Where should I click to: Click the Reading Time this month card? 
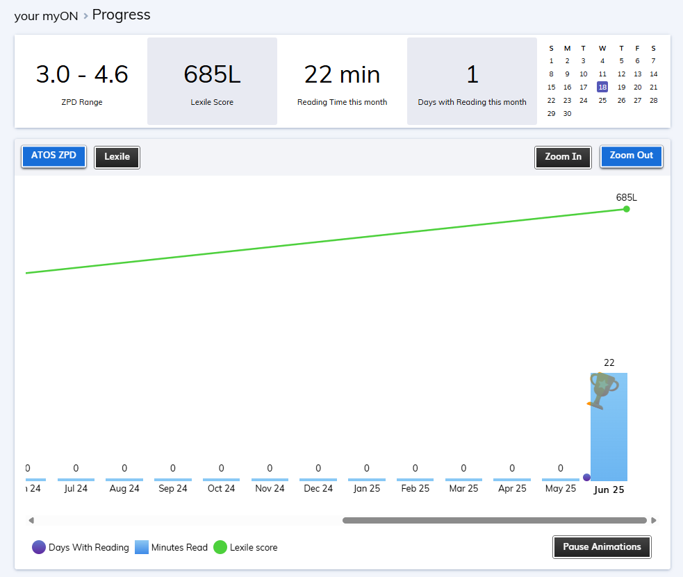point(342,81)
